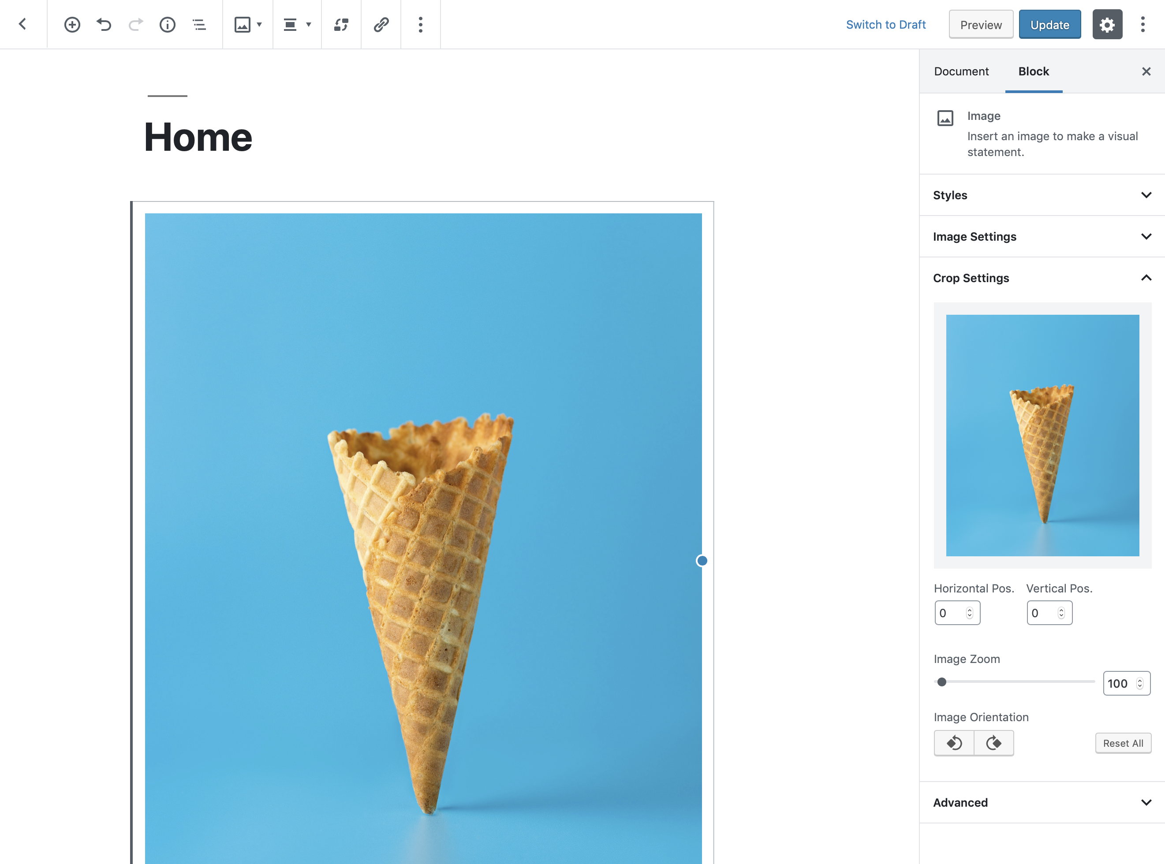Toggle the settings gear sidebar button
The height and width of the screenshot is (864, 1165).
pos(1107,25)
